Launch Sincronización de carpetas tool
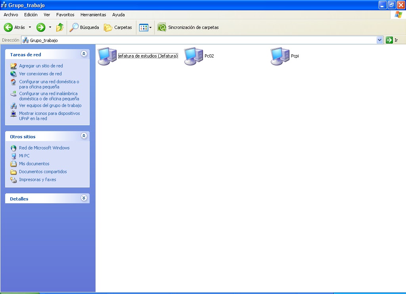Image resolution: width=406 pixels, height=294 pixels. click(x=188, y=27)
